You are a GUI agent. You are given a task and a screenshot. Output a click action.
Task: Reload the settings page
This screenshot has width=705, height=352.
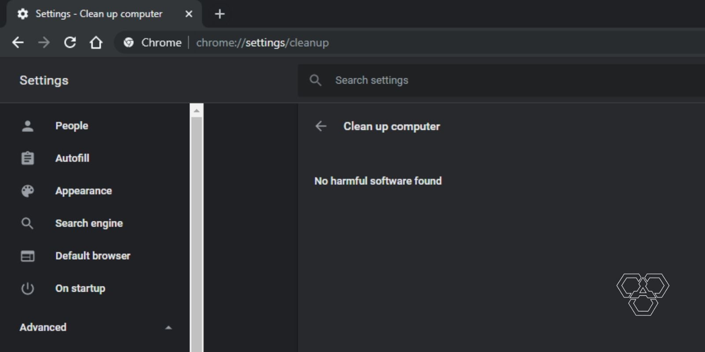point(70,43)
